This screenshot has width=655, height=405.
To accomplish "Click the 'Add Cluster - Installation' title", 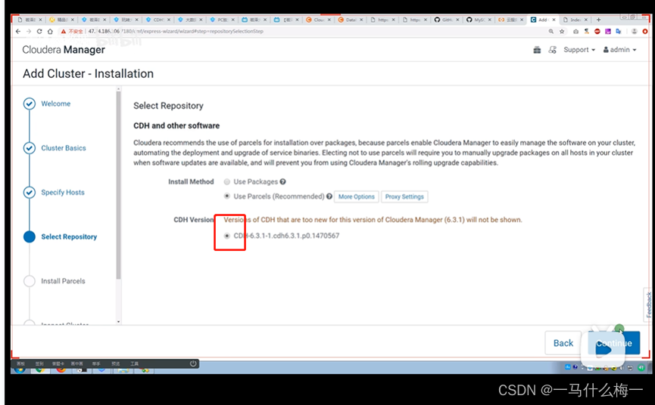I will (x=88, y=74).
